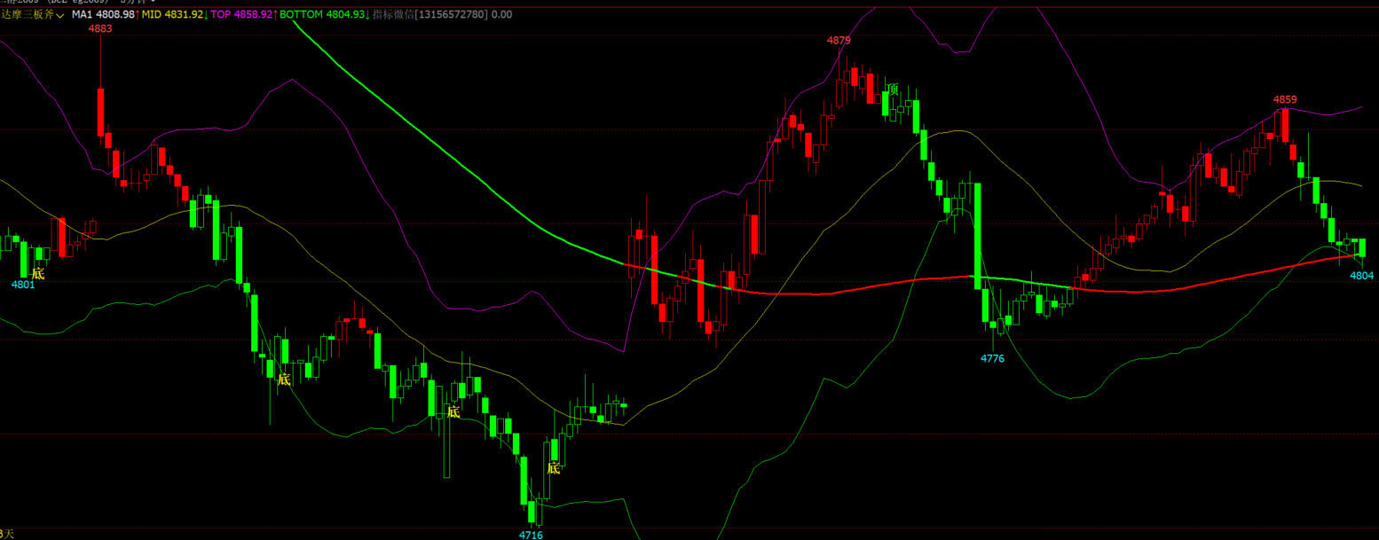The height and width of the screenshot is (540, 1379).
Task: Select the TOP 4858.92 readout
Action: (240, 15)
